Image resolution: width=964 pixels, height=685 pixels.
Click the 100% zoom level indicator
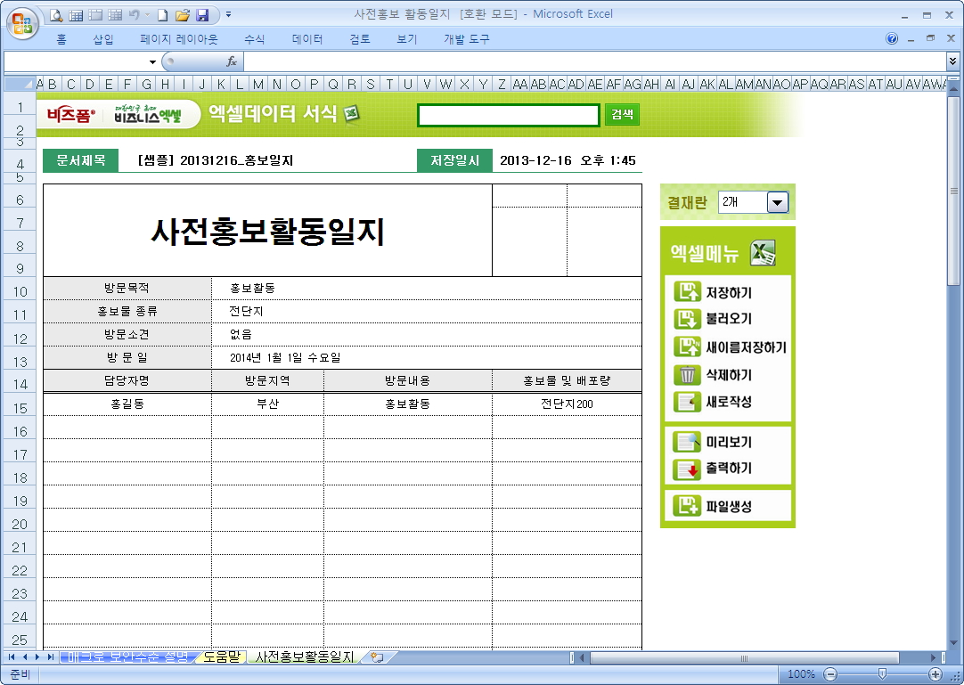(801, 674)
